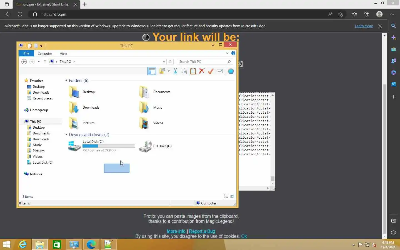Open folder options icon dropdown in Explorer toolbar
This screenshot has width=400, height=250.
[169, 71]
